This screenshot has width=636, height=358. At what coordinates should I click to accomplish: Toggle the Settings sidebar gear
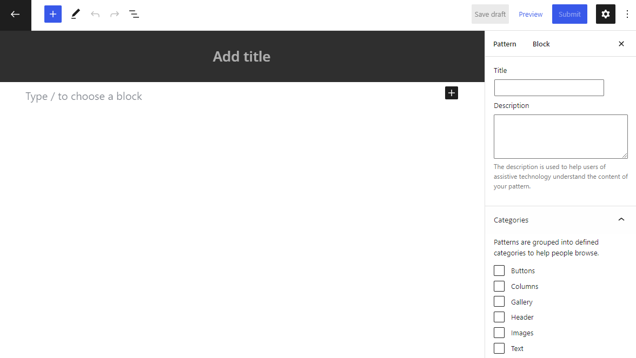coord(605,14)
